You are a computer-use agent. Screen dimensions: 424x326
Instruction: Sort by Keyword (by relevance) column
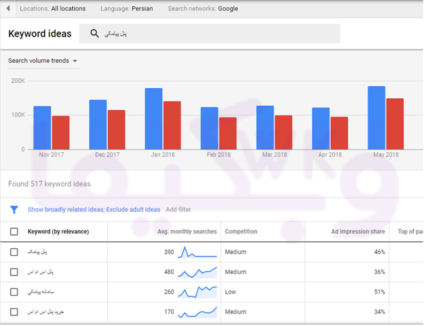[58, 232]
